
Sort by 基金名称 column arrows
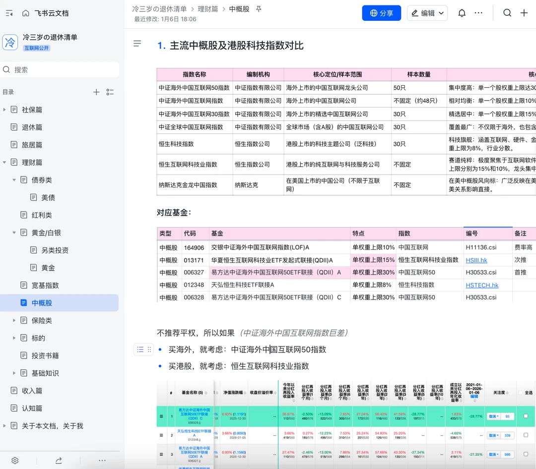[206, 393]
